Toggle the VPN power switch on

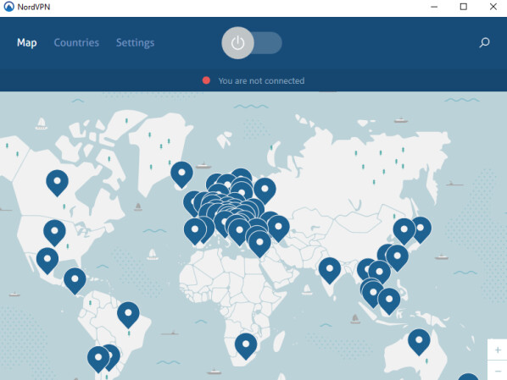(252, 43)
